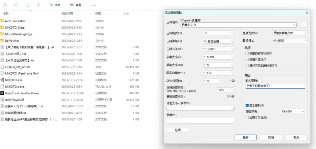This screenshot has height=149, width=316.
Task: Open the 压缩等级 standard compression dropdown
Action: (219, 41)
